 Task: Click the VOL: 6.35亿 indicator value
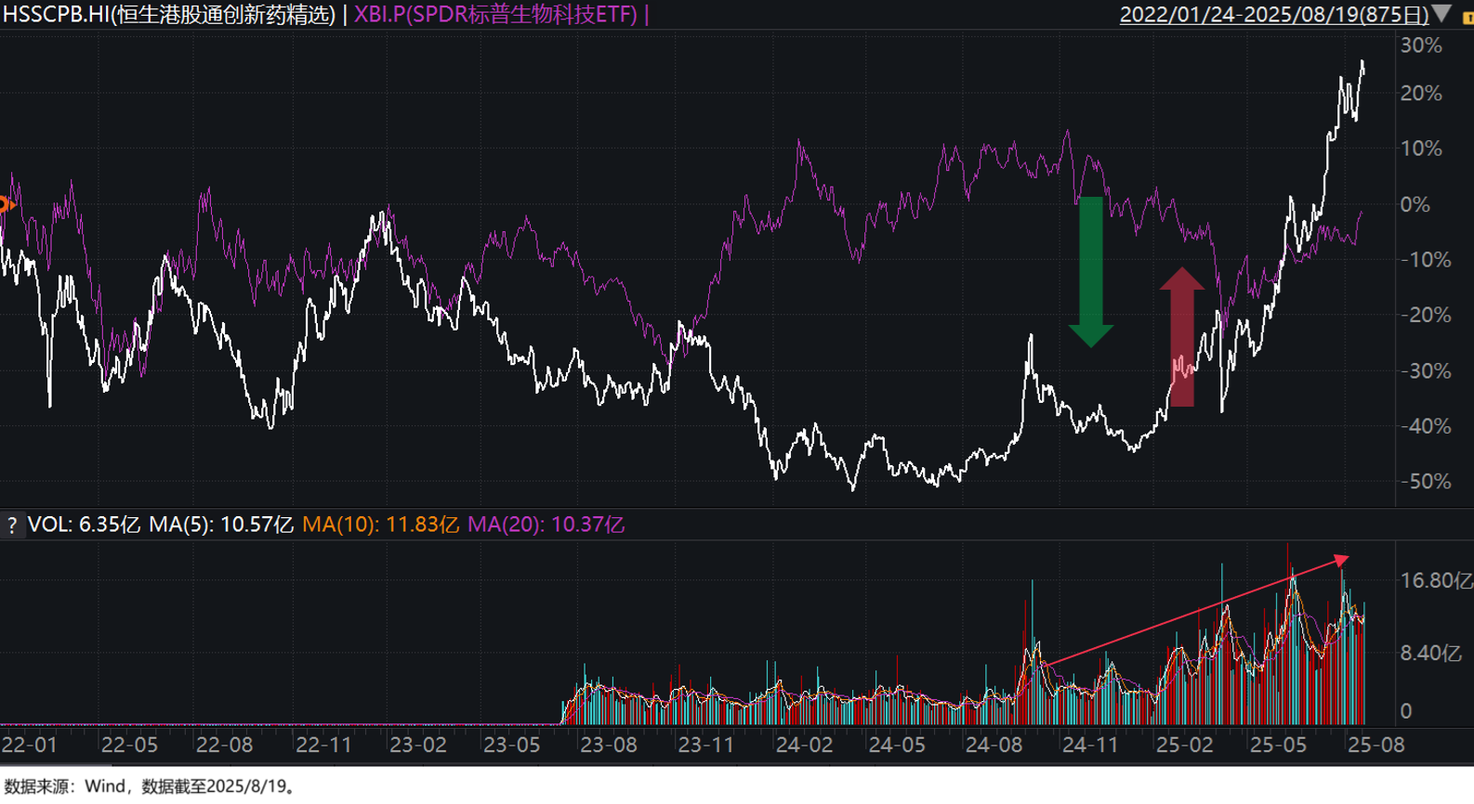(x=84, y=525)
